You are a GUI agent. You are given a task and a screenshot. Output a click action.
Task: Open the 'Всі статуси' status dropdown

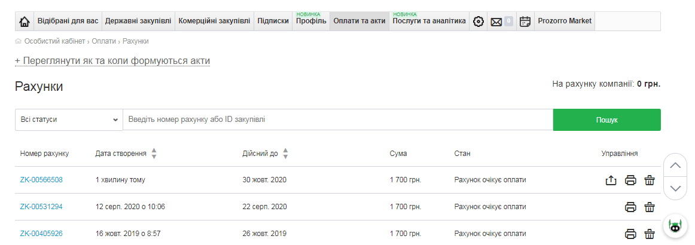click(69, 120)
